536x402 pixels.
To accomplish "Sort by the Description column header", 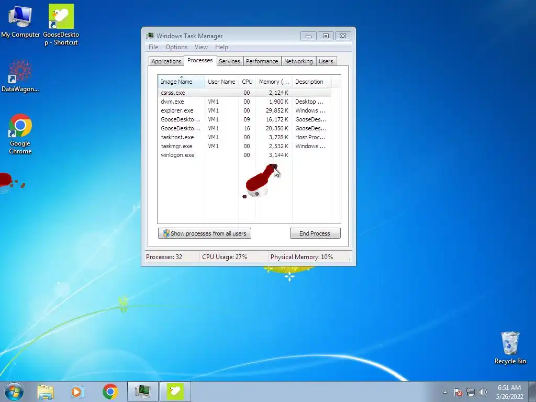I will pos(311,82).
